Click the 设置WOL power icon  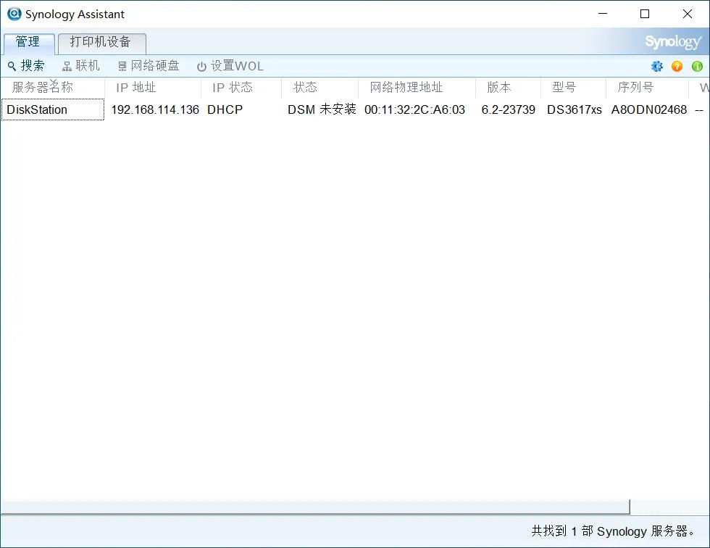tap(201, 65)
